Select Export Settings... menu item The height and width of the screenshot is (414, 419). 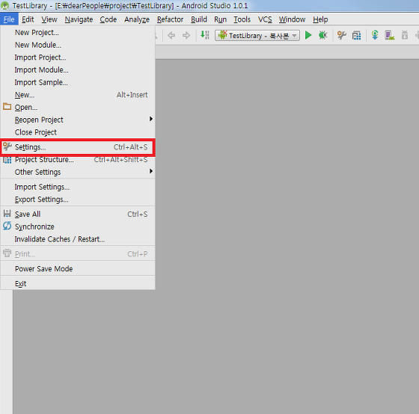click(78, 200)
